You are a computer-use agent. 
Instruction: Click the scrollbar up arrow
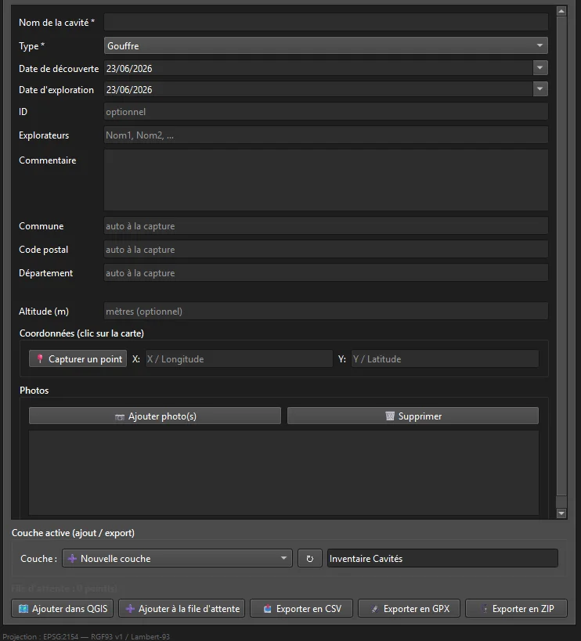561,11
